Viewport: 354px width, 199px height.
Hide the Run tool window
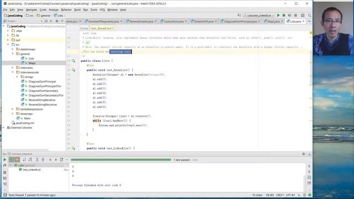tap(310, 154)
